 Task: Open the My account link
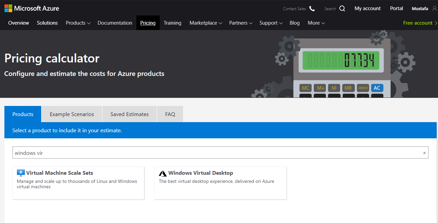tap(367, 8)
